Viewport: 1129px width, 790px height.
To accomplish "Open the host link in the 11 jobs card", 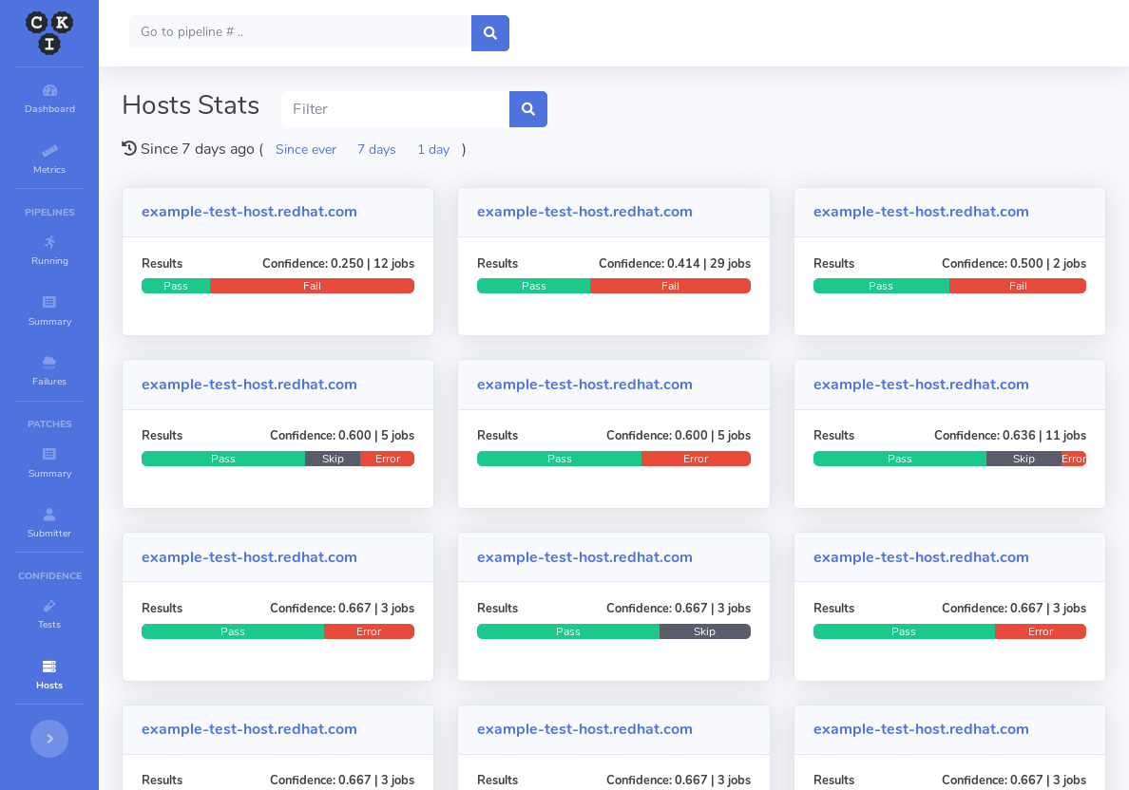I will tap(921, 385).
